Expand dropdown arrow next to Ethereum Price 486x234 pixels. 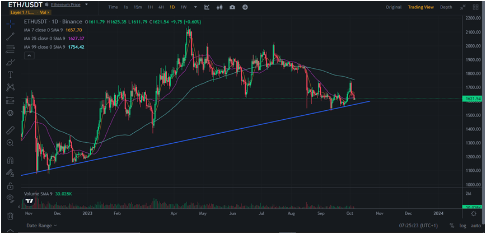click(86, 4)
